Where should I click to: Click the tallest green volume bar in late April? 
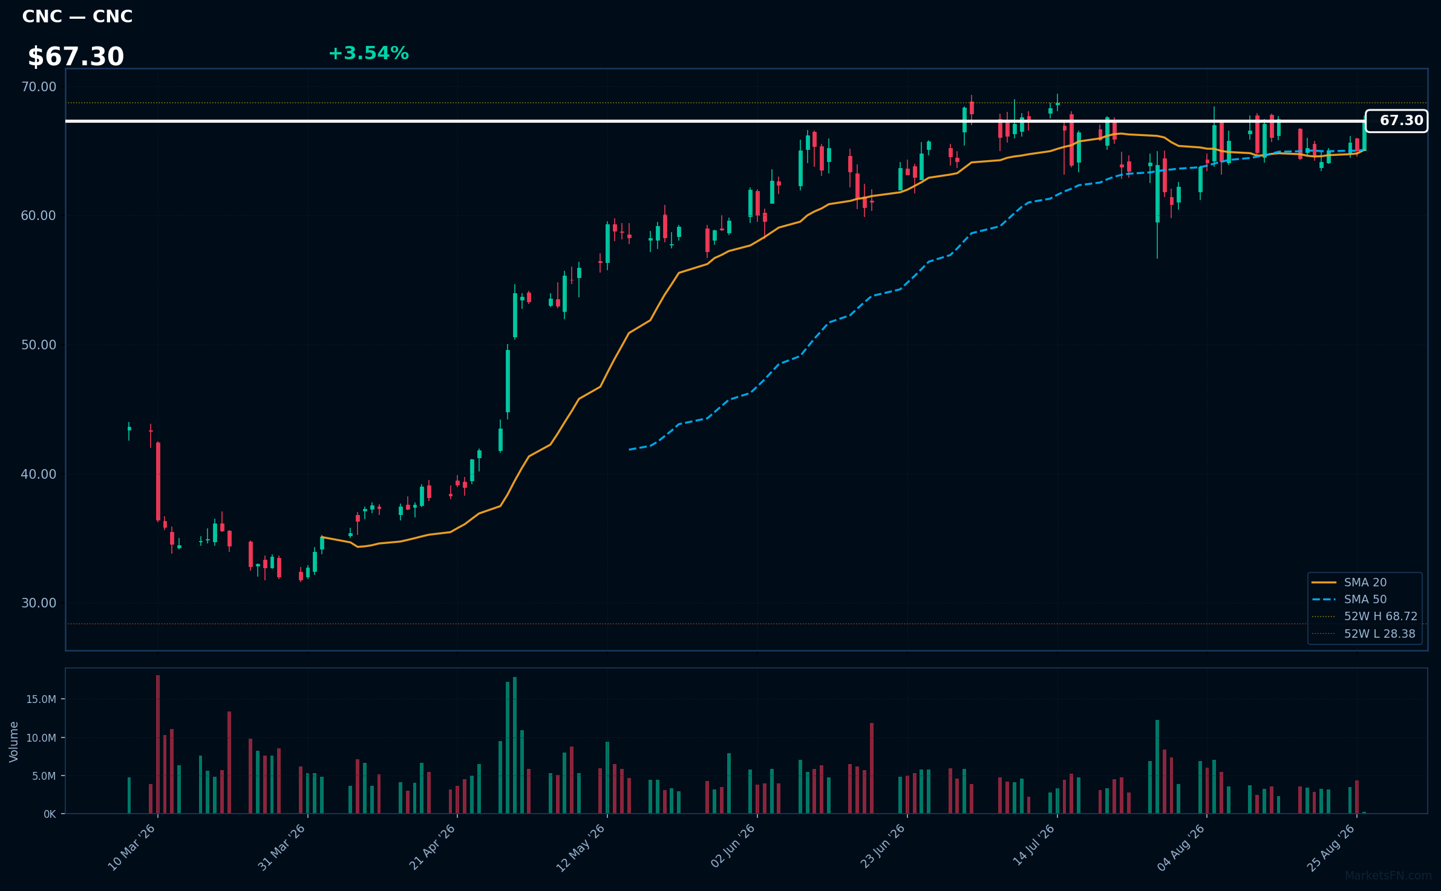coord(515,745)
